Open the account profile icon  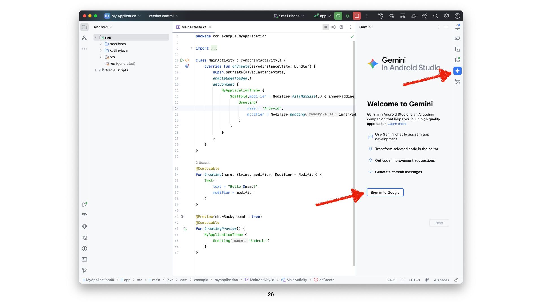tap(457, 16)
